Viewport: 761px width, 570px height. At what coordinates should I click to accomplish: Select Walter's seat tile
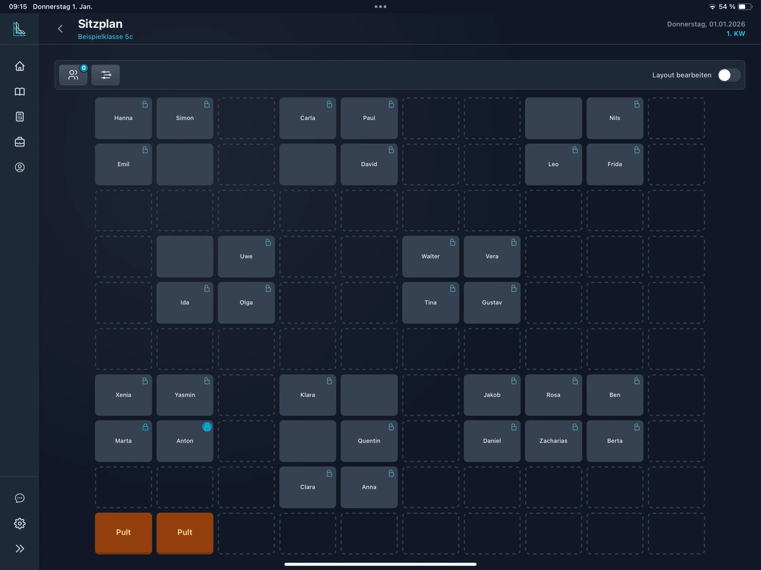(x=431, y=256)
